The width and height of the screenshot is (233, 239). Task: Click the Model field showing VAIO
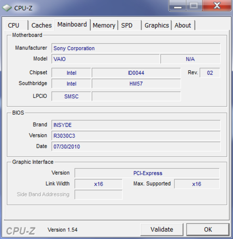(x=105, y=59)
